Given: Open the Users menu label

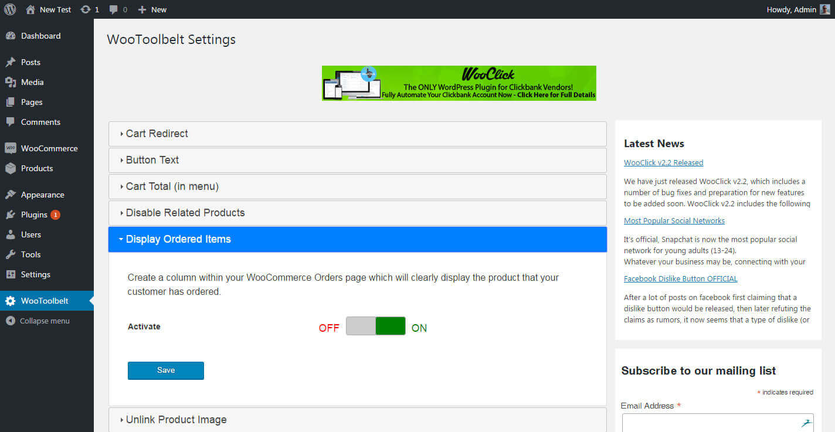Looking at the screenshot, I should (x=31, y=234).
